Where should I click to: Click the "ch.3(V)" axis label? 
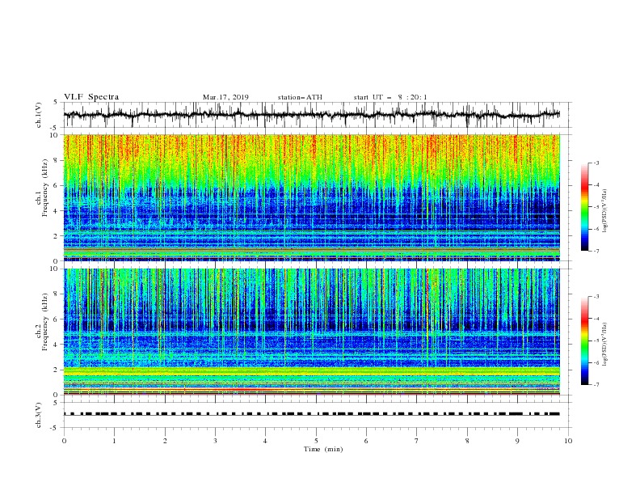point(39,415)
